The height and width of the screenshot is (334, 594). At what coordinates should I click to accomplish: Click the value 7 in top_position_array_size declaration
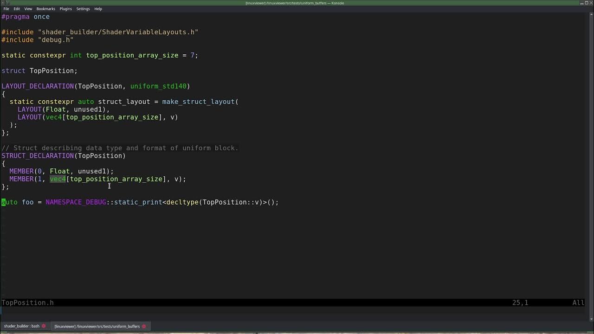192,55
